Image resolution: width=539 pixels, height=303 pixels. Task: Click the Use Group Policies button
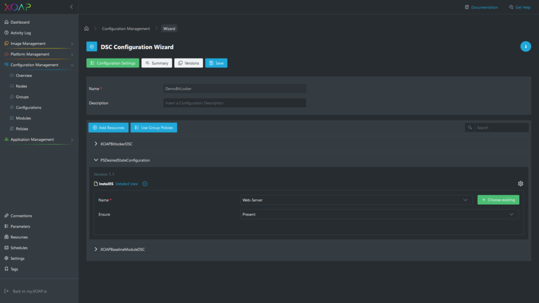[154, 127]
